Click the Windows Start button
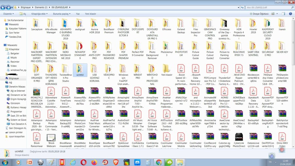 click(x=5, y=162)
